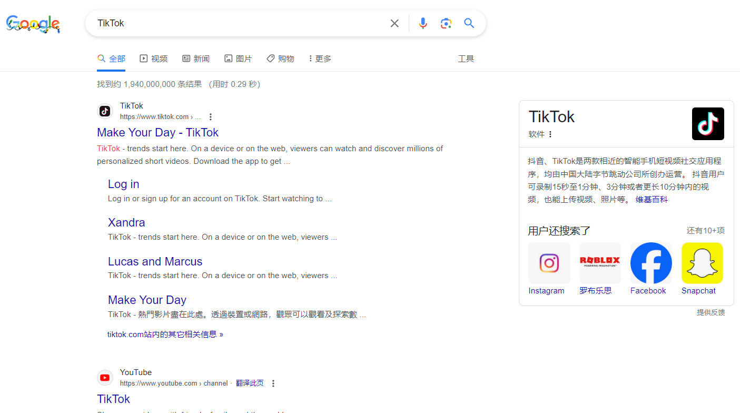Click the TikTok title in knowledge panel
The height and width of the screenshot is (413, 740).
[x=551, y=116]
